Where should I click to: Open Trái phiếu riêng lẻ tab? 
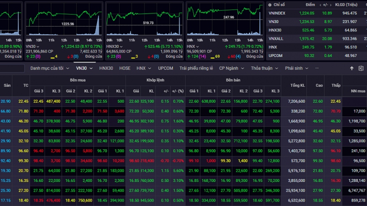(196, 68)
